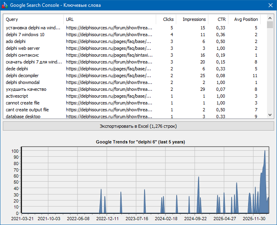Click the scrollbar down arrow in the list
The image size is (277, 225).
pyautogui.click(x=270, y=115)
